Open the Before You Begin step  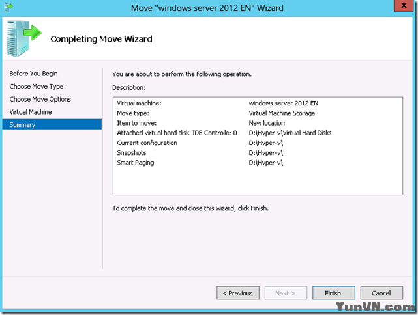tap(33, 74)
